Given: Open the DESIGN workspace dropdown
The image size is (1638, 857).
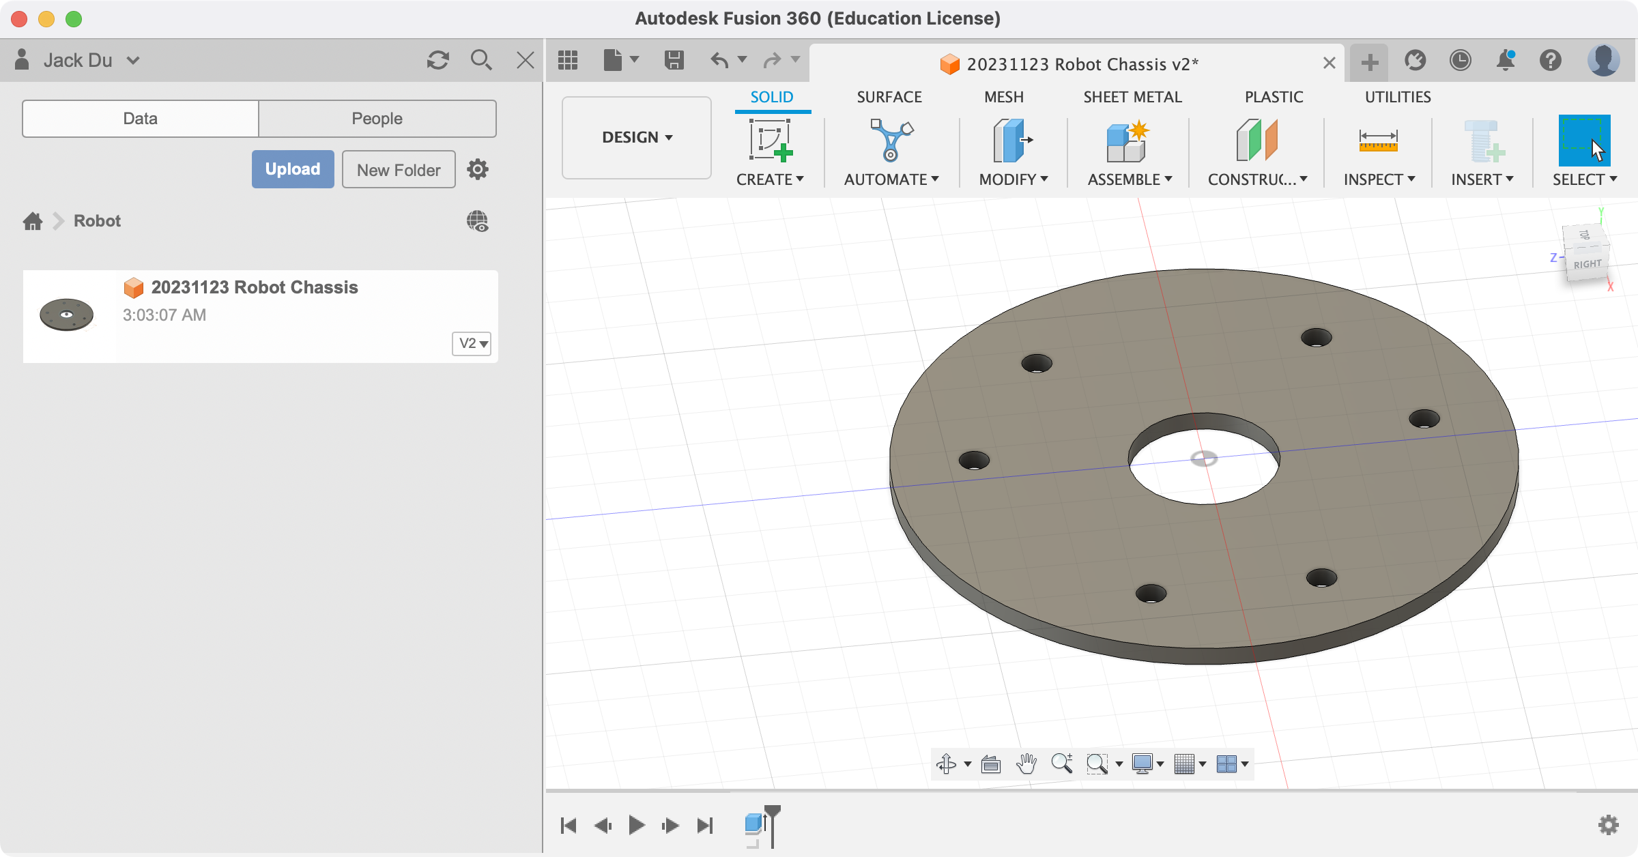Looking at the screenshot, I should pos(636,137).
